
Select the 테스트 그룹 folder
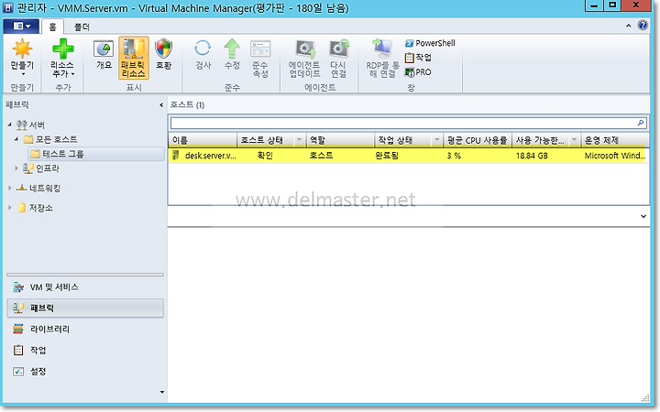click(x=96, y=154)
